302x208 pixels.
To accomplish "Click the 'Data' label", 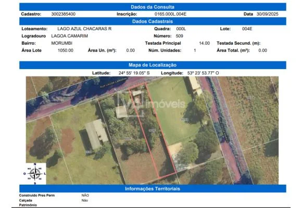I will coord(248,14).
